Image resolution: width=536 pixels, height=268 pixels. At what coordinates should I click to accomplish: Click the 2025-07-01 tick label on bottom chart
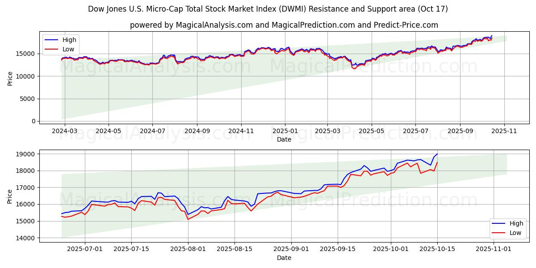[85, 249]
